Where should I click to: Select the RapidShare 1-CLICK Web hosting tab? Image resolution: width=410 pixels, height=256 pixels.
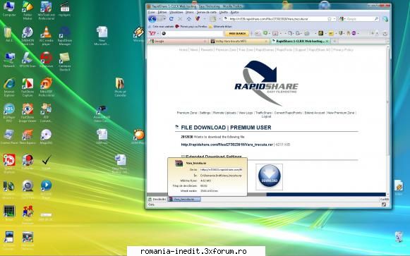point(301,42)
